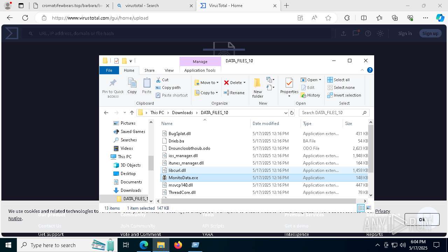Click Explorer up-folder arrow
The width and height of the screenshot is (448, 252).
pos(132,113)
